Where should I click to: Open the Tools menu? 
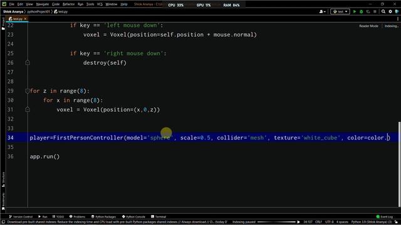90,4
